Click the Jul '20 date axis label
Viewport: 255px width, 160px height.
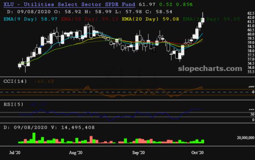[15, 152]
